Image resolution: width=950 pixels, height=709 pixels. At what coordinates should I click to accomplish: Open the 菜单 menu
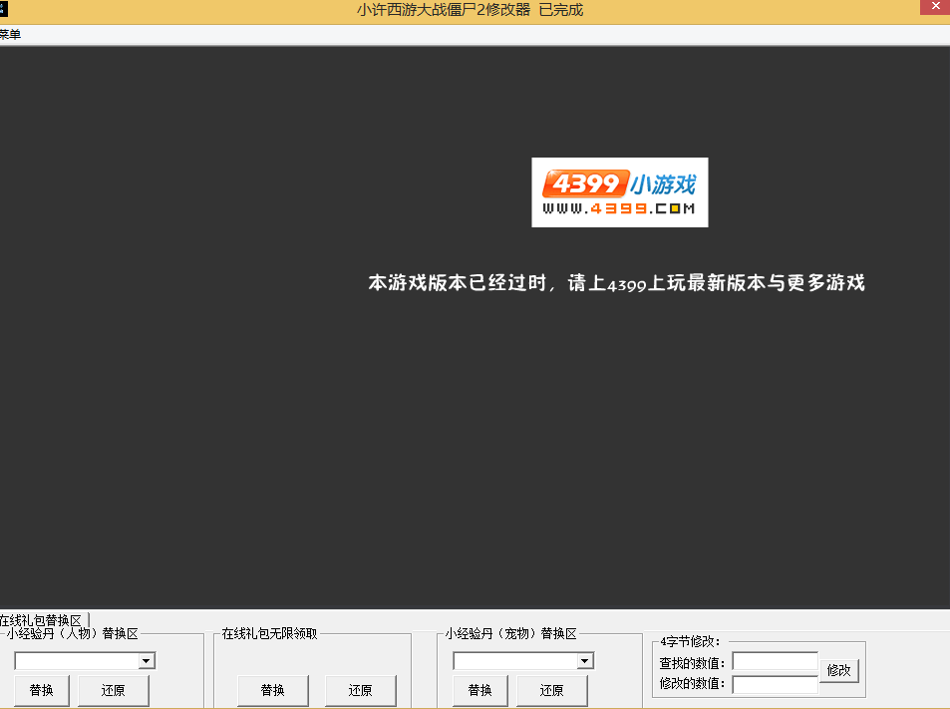click(10, 35)
